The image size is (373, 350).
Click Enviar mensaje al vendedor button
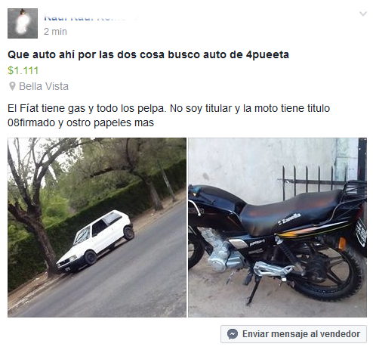[294, 334]
